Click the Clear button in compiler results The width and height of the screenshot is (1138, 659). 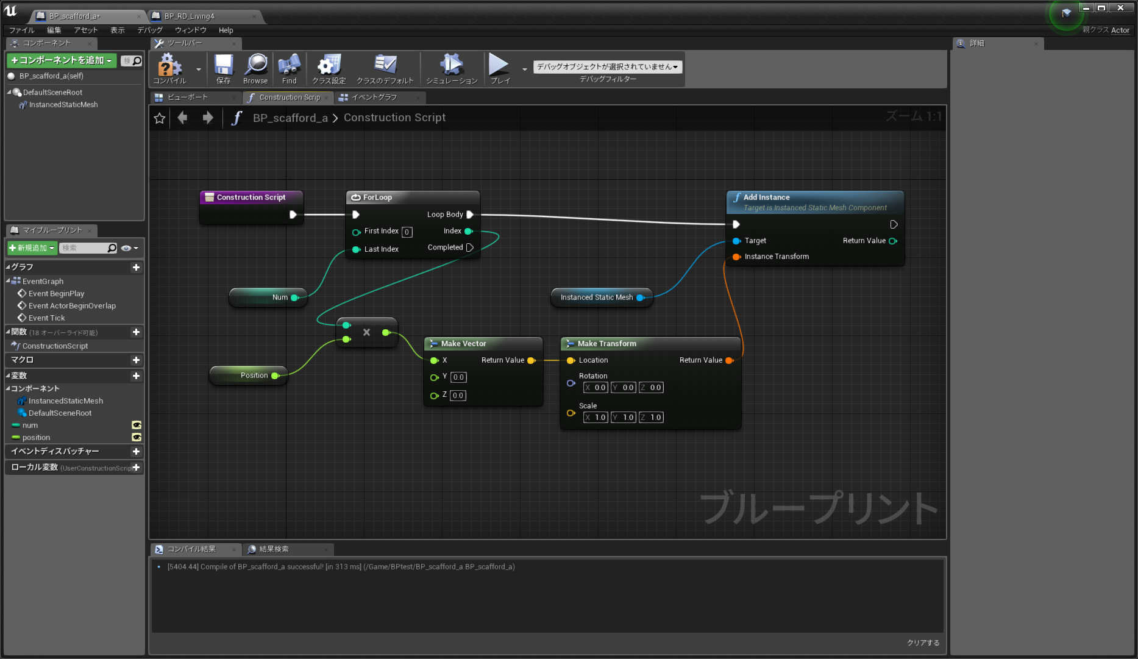tap(923, 643)
